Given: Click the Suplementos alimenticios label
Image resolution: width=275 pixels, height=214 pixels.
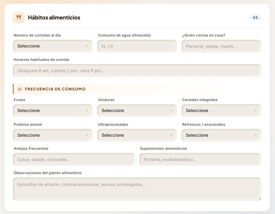Looking at the screenshot, I should [163, 148].
